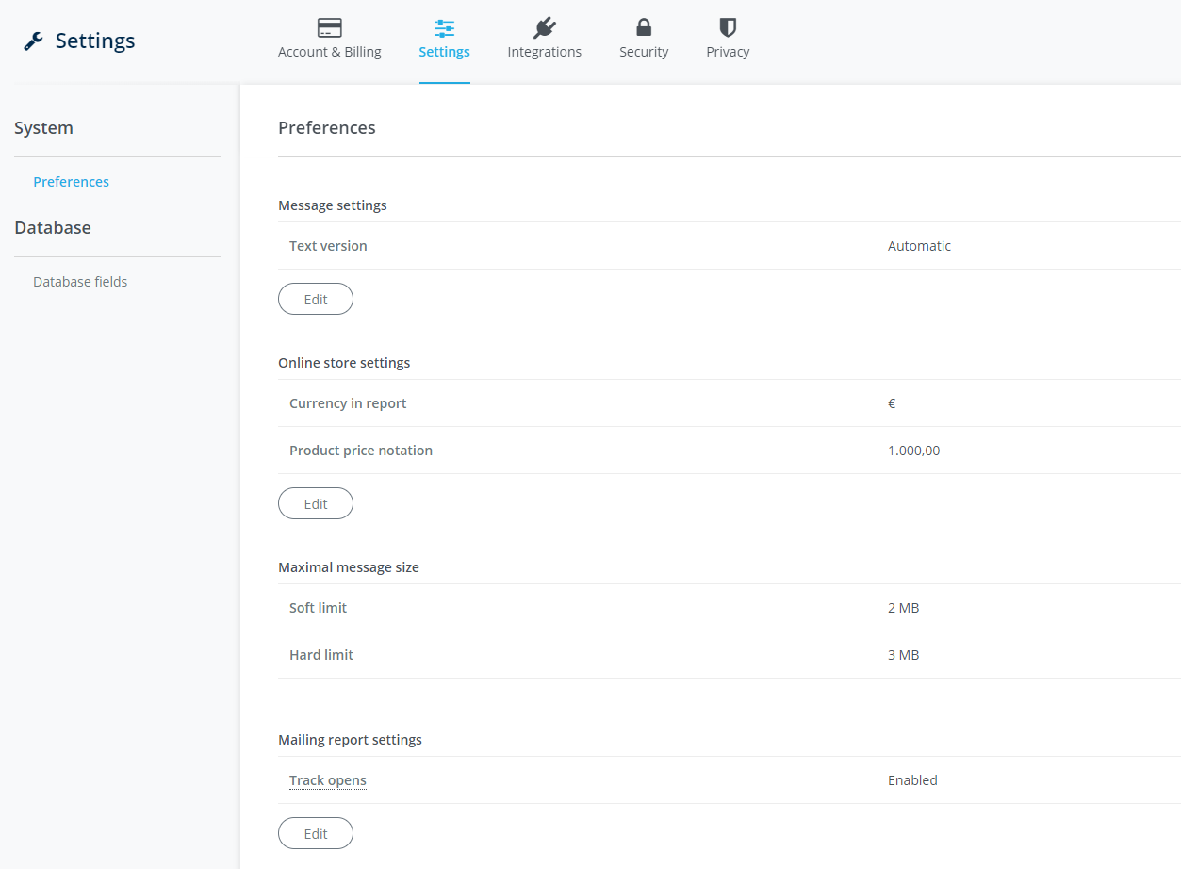Viewport: 1181px width, 869px height.
Task: Click the Settings page title text
Action: click(x=95, y=41)
